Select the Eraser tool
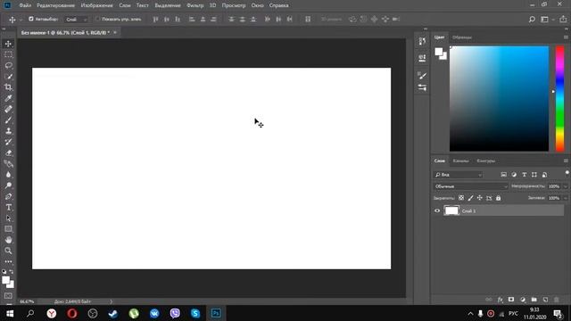 (8, 152)
